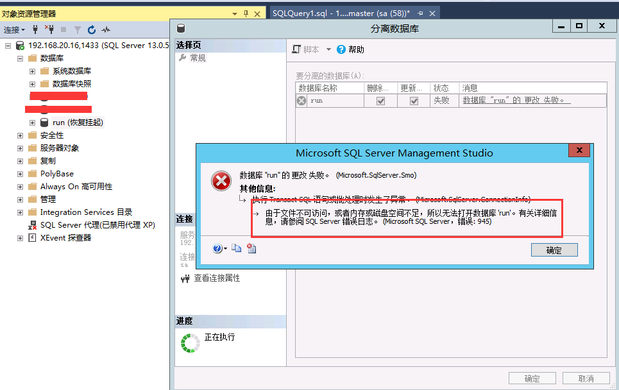Click 确定 in the error message dialog
This screenshot has width=619, height=390.
(x=554, y=250)
